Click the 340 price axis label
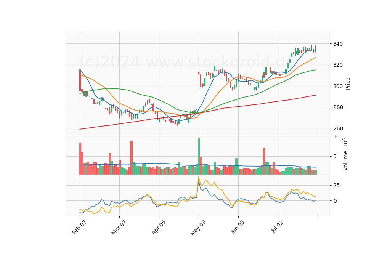The width and height of the screenshot is (366, 263). point(338,44)
